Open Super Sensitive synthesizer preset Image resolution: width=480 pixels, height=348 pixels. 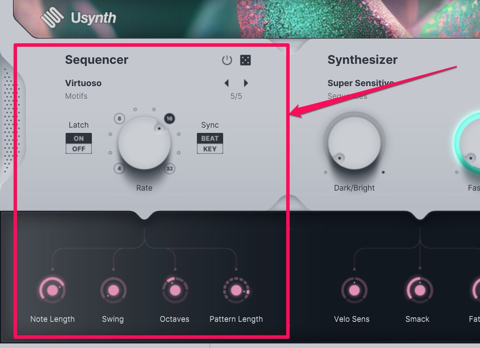pos(361,83)
